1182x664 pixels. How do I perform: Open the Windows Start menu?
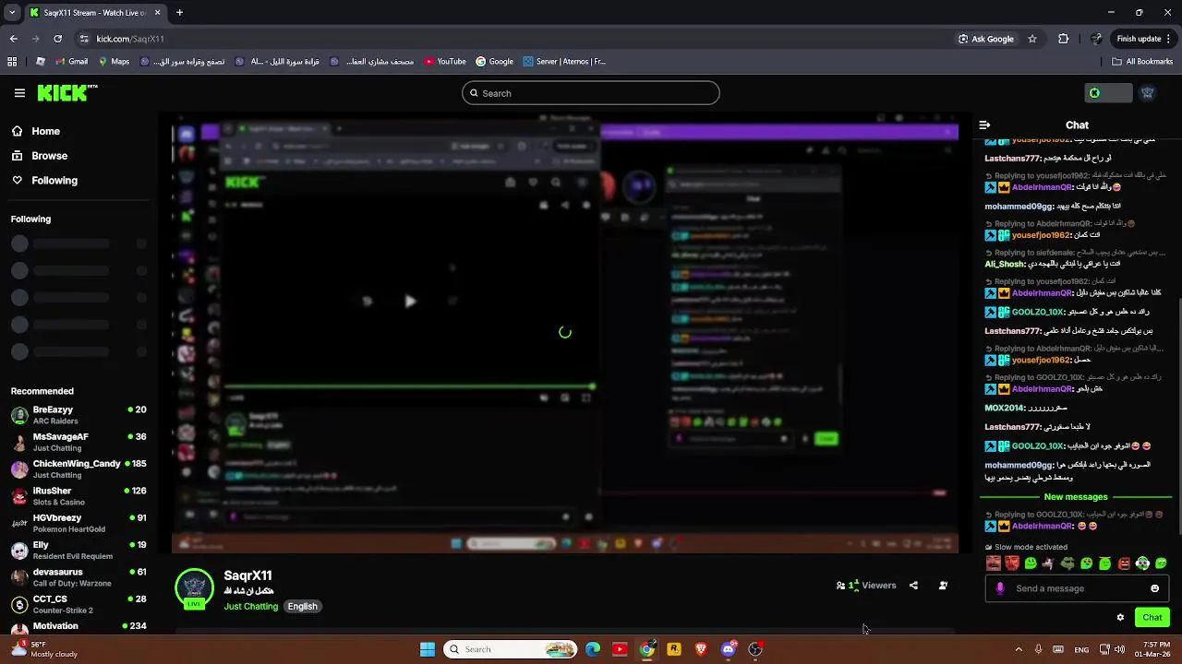[427, 649]
